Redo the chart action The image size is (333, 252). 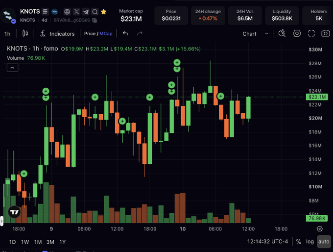(x=140, y=33)
